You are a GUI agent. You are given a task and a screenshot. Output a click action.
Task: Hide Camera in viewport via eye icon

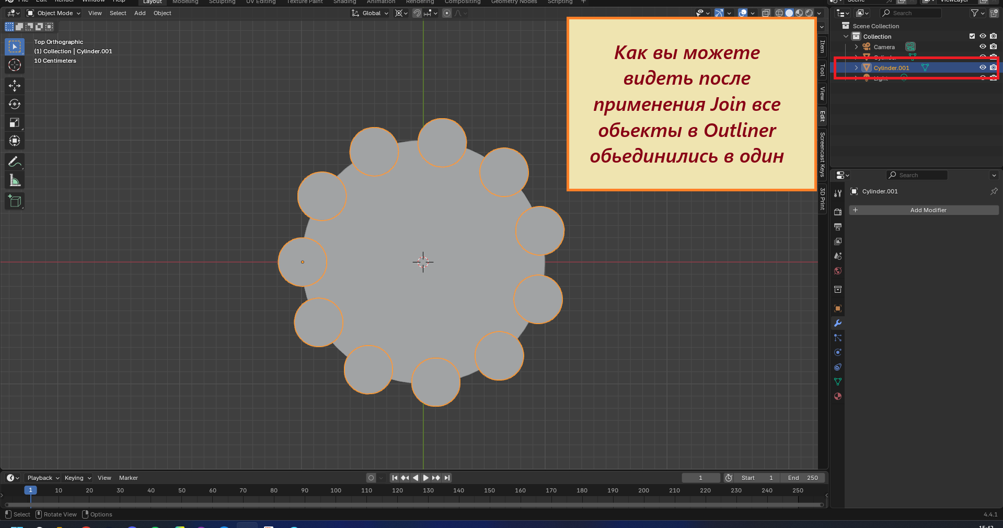tap(983, 47)
